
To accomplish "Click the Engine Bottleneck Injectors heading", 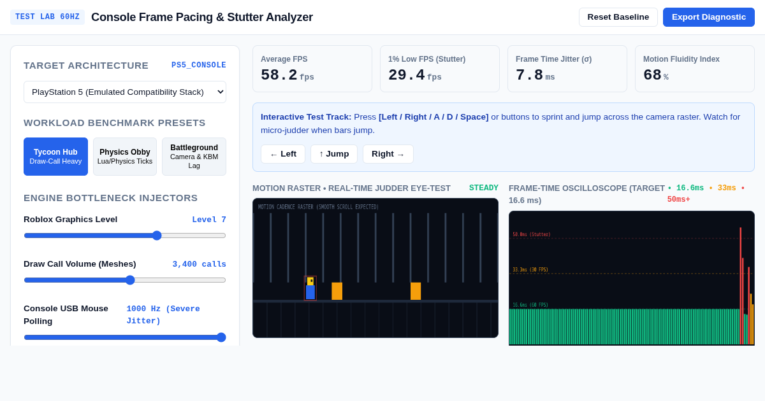I will coord(111,198).
